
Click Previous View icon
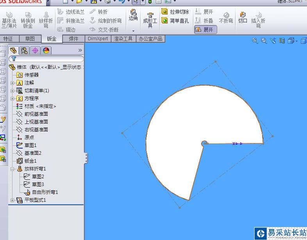coord(273,41)
